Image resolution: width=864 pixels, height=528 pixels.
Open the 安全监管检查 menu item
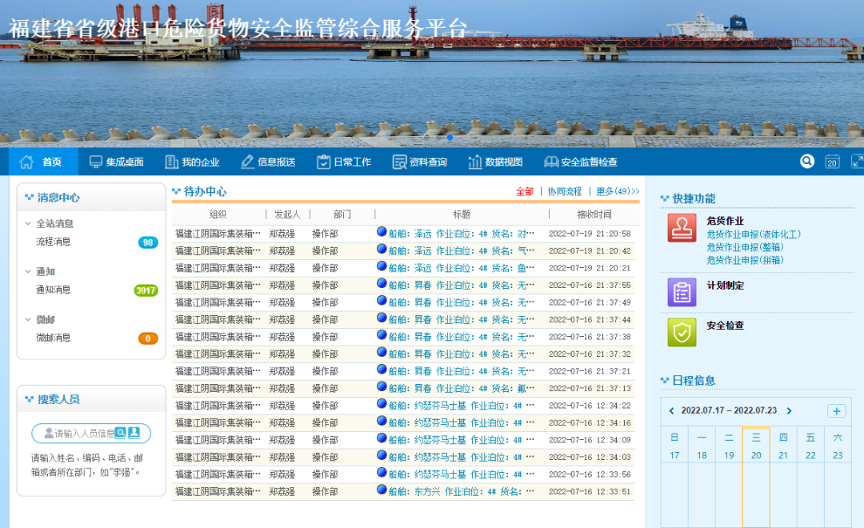(581, 161)
